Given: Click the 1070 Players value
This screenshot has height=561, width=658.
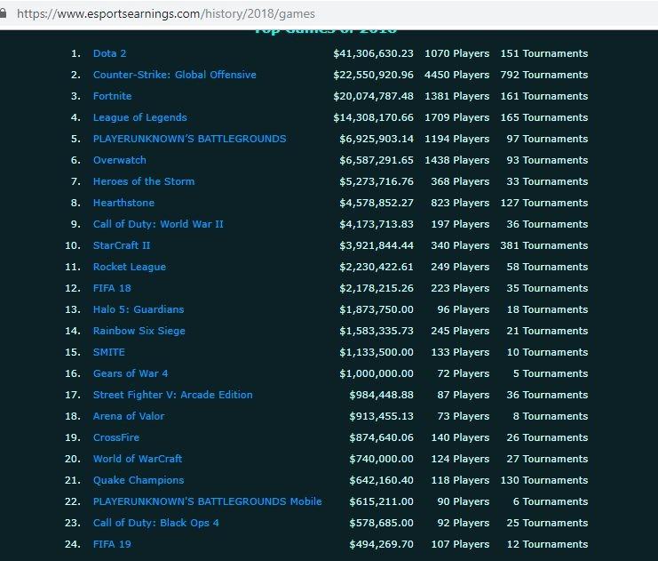Looking at the screenshot, I should click(457, 53).
